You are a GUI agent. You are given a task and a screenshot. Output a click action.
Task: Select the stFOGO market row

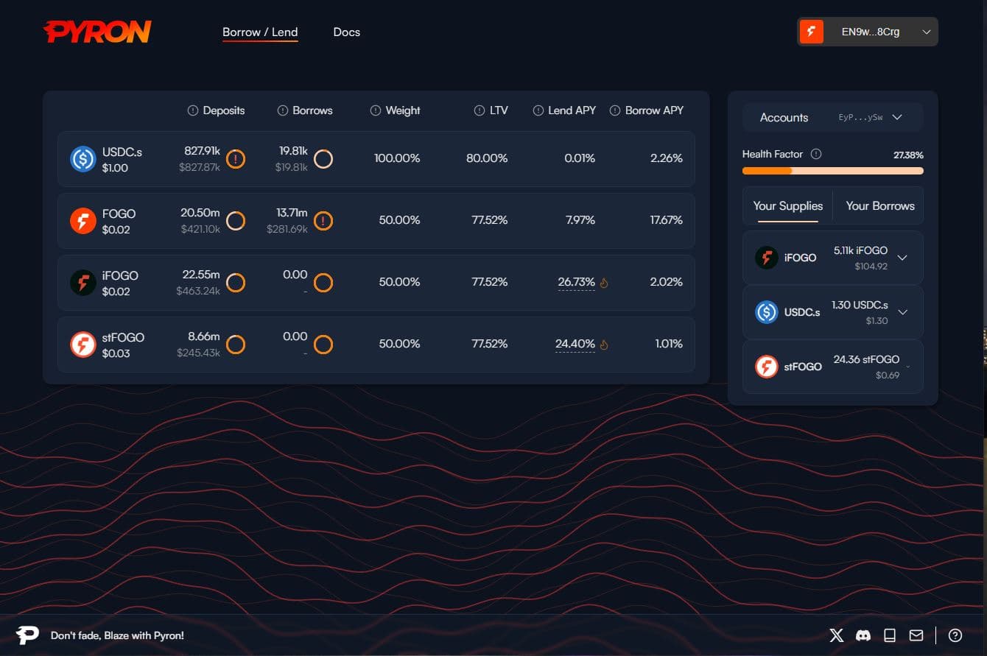[376, 345]
